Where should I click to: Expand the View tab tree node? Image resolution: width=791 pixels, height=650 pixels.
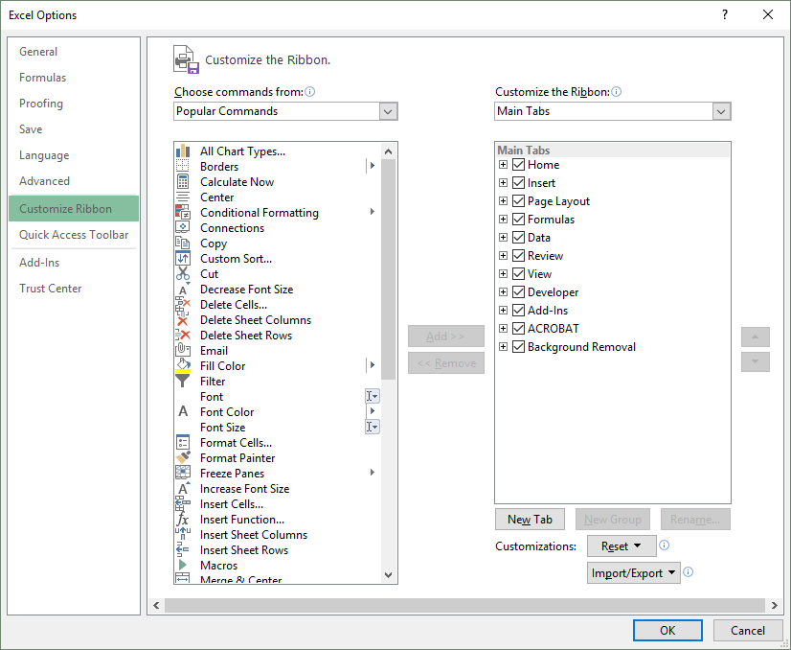click(503, 274)
